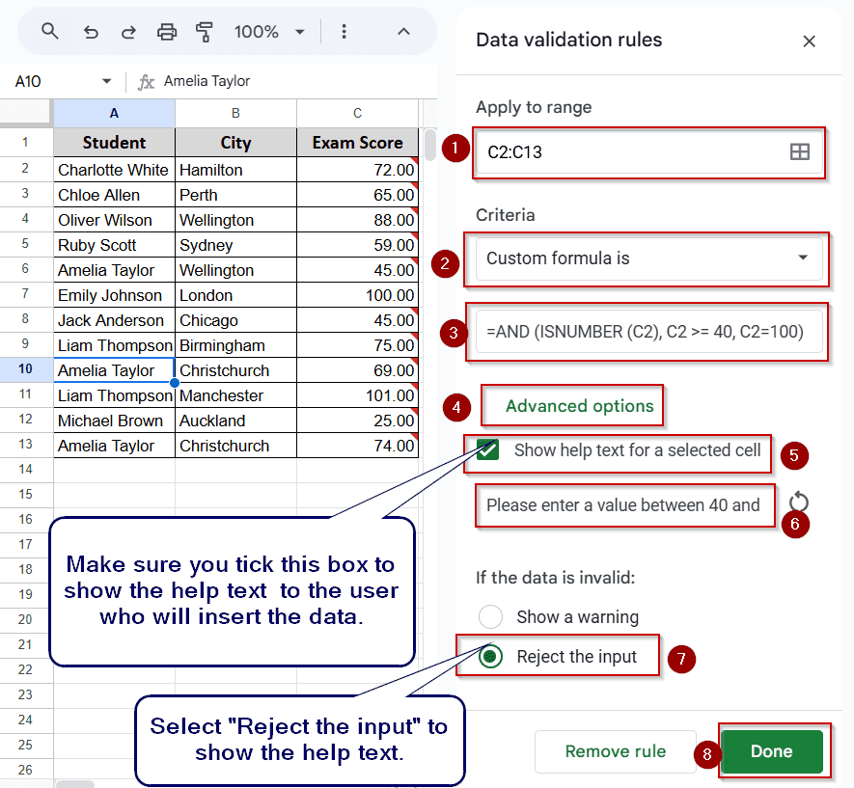The width and height of the screenshot is (854, 788).
Task: Print the spreadsheet
Action: pos(167,32)
